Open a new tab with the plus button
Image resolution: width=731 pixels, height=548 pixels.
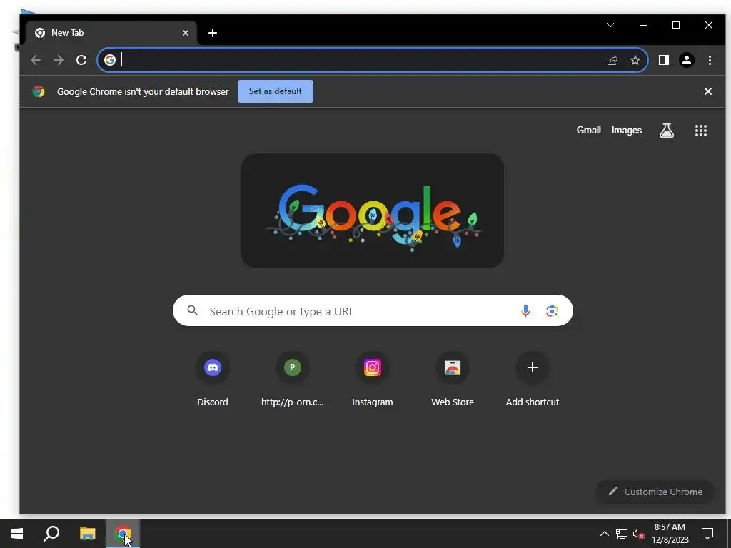point(213,33)
